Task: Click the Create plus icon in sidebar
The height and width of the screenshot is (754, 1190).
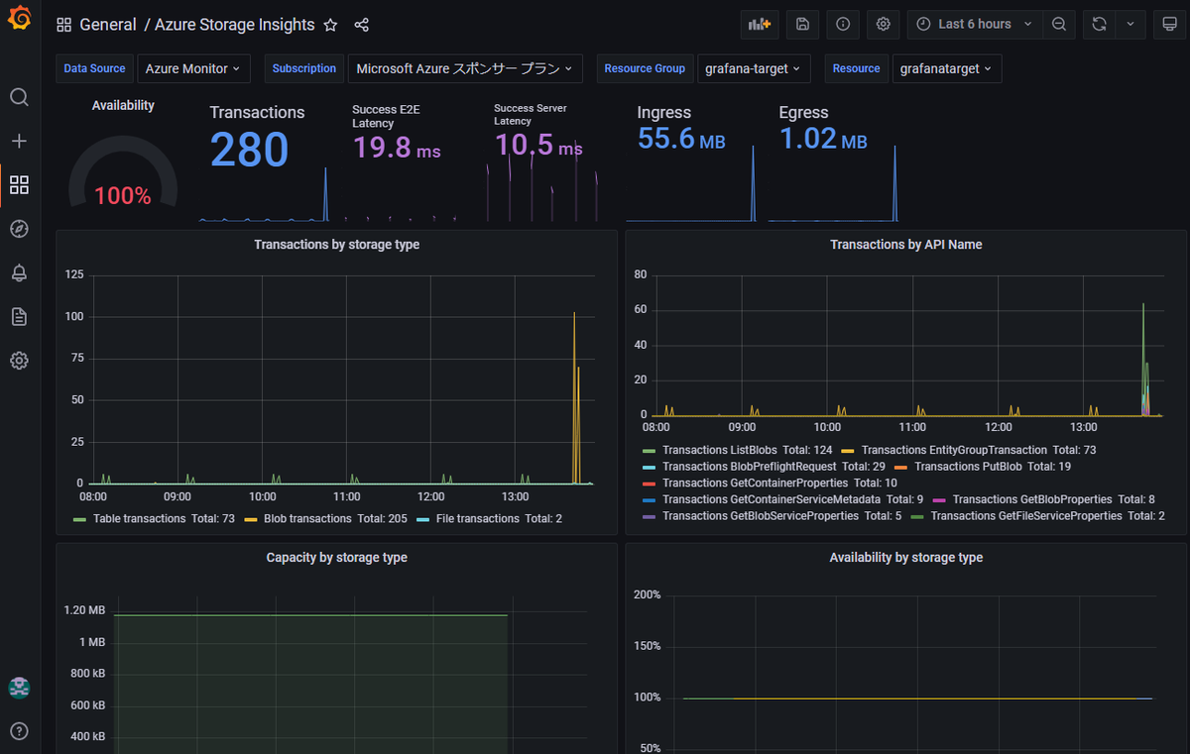Action: [19, 141]
